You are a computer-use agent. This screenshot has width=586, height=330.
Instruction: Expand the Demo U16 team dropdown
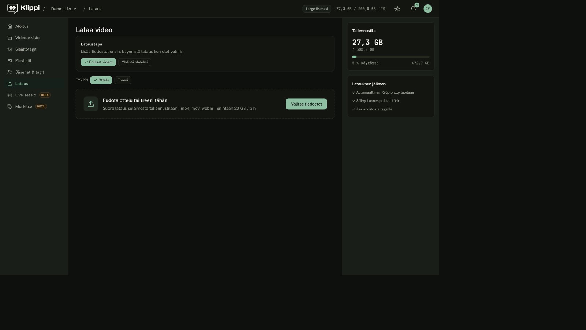64,9
